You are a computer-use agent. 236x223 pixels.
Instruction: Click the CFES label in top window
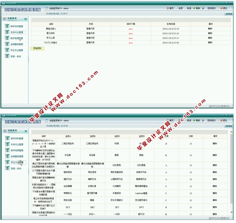pyautogui.click(x=229, y=14)
